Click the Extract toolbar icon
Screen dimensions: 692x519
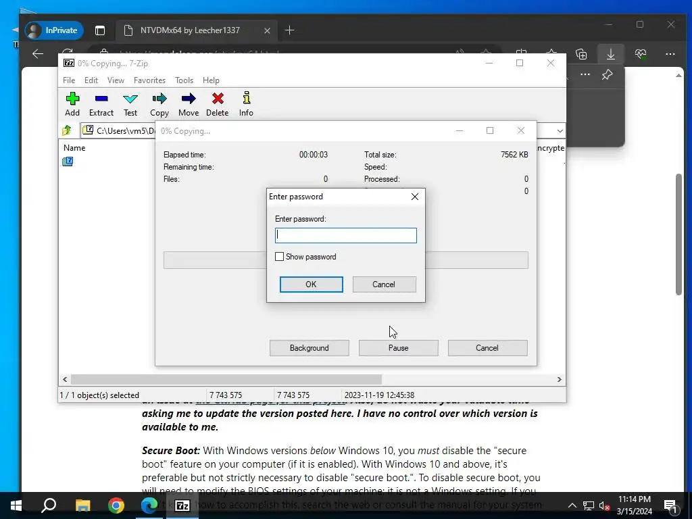click(101, 104)
